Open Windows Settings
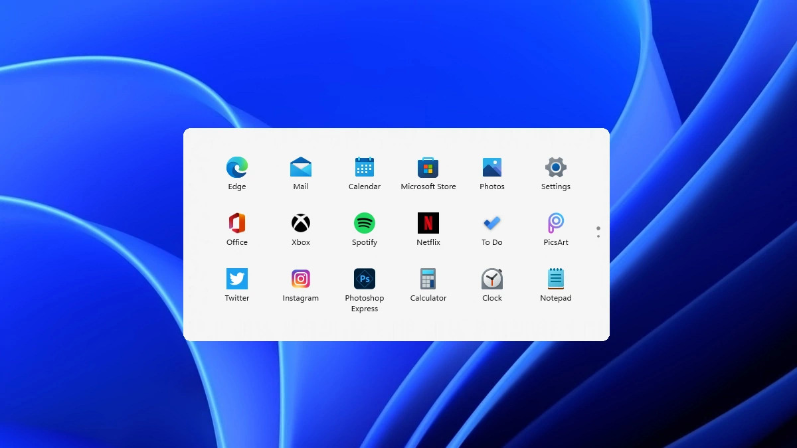The width and height of the screenshot is (797, 448). click(x=555, y=168)
